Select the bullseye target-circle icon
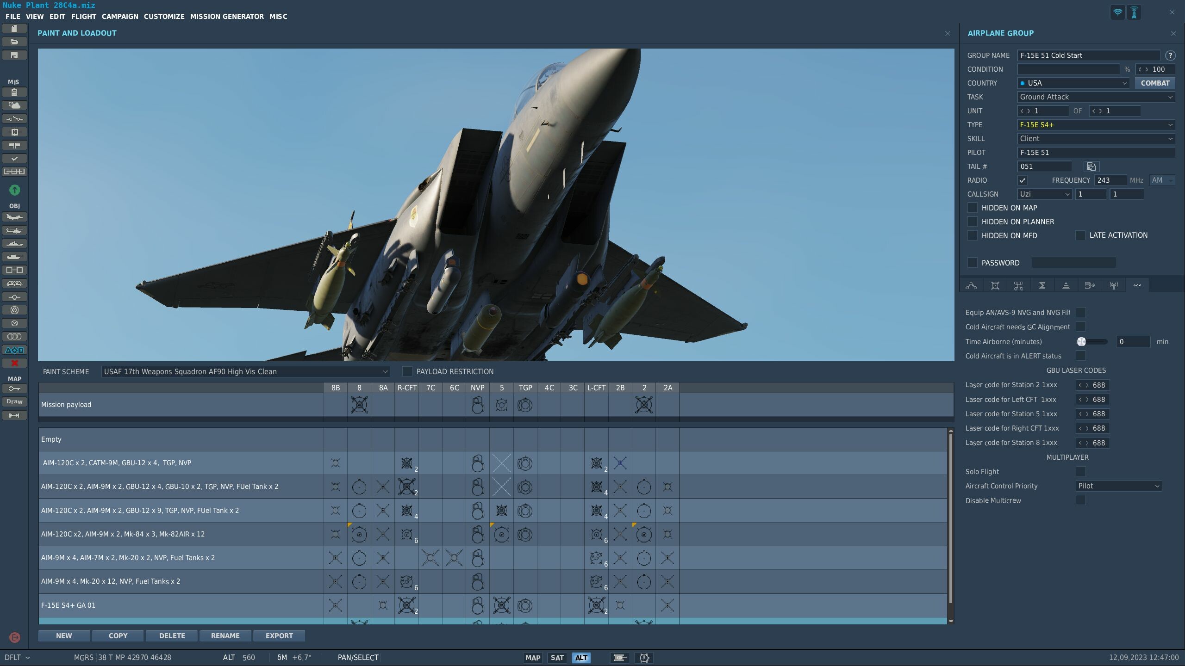The image size is (1185, 666). click(14, 310)
